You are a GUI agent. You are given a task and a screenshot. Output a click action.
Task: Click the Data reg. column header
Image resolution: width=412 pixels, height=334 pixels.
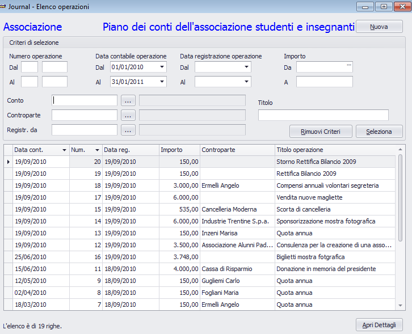[131, 150]
